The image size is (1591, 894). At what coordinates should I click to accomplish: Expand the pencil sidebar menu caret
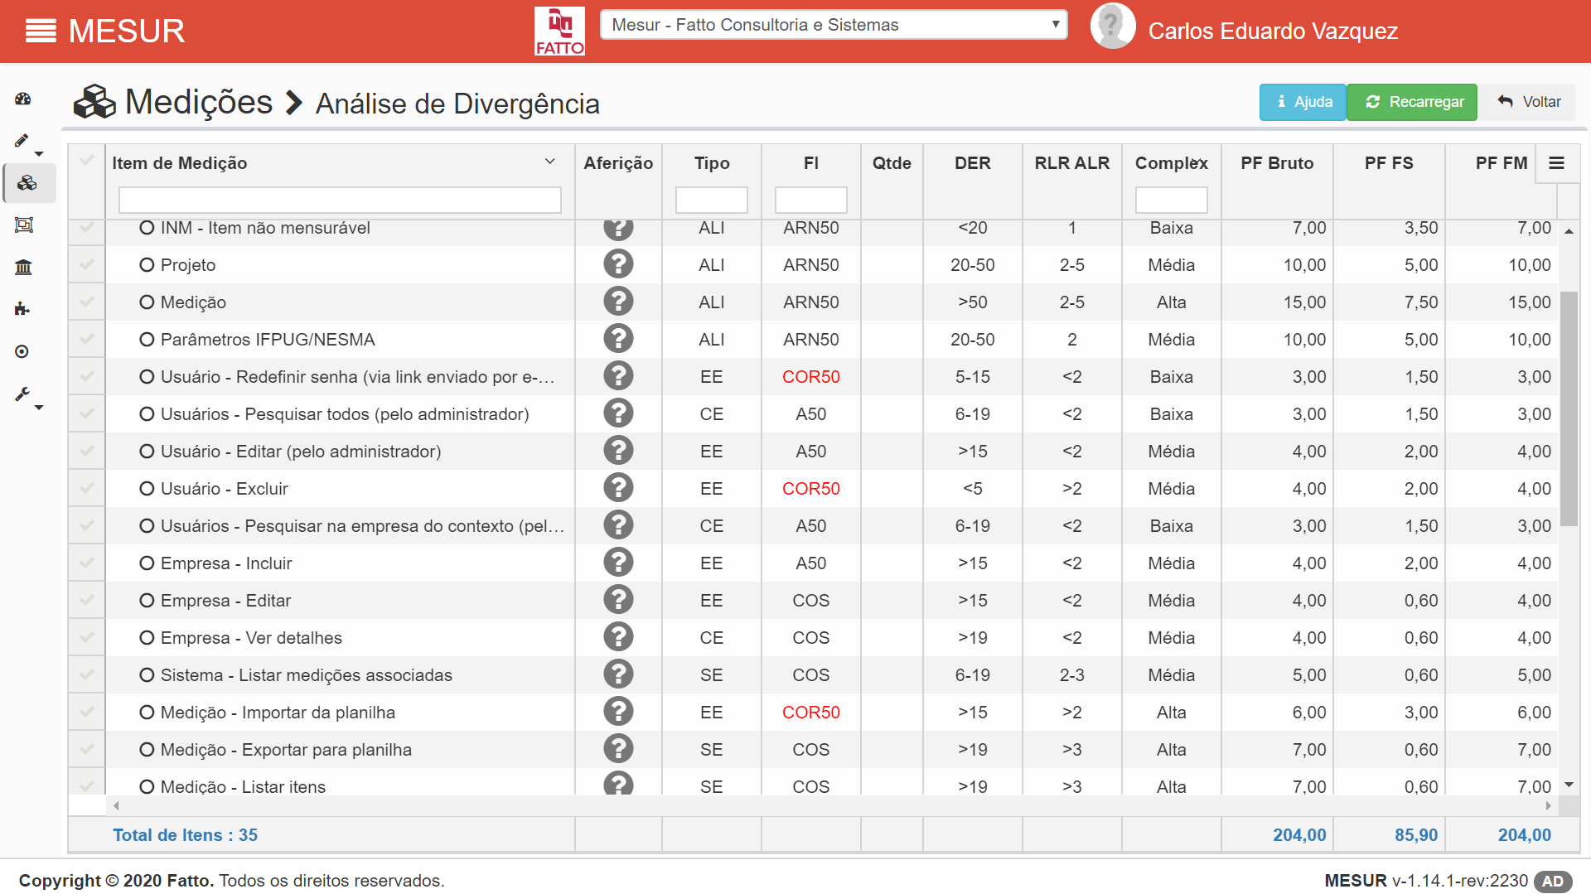pos(39,154)
